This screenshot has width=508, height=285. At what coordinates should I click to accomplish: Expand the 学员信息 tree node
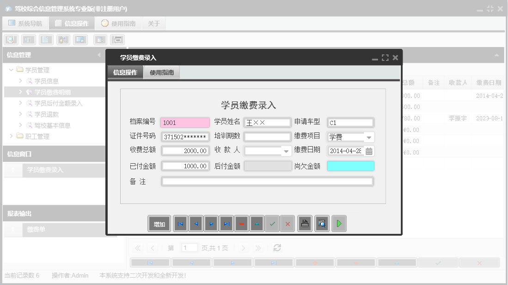pos(22,80)
